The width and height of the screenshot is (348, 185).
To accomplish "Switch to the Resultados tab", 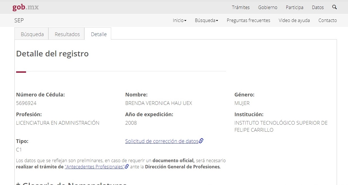I will tap(67, 34).
